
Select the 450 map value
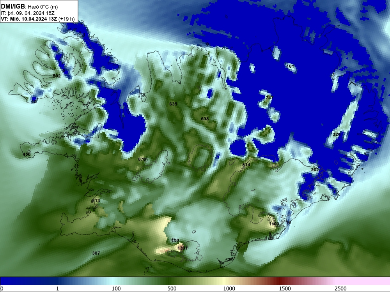(27, 154)
